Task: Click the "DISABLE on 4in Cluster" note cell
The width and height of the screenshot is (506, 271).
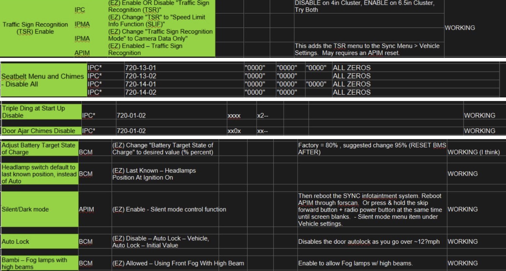Action: point(364,6)
